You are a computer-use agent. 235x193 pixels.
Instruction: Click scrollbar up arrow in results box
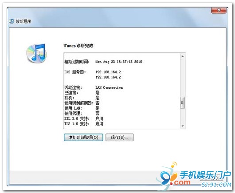tap(183, 56)
